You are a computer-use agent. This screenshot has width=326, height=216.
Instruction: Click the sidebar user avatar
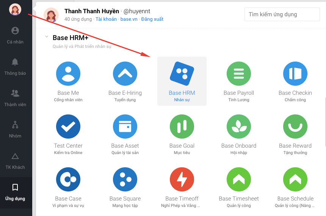coord(15,9)
